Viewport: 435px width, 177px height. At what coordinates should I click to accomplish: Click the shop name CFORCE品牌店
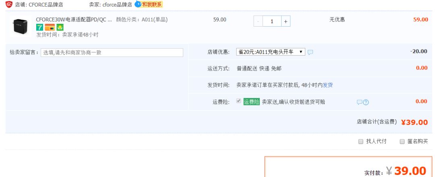click(46, 5)
